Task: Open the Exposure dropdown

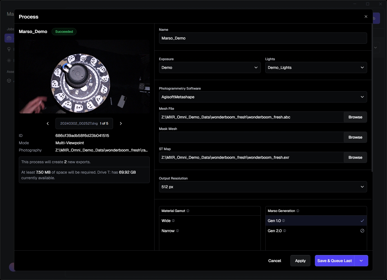Action: (209, 67)
